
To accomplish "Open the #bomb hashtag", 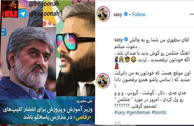I will click(159, 112).
